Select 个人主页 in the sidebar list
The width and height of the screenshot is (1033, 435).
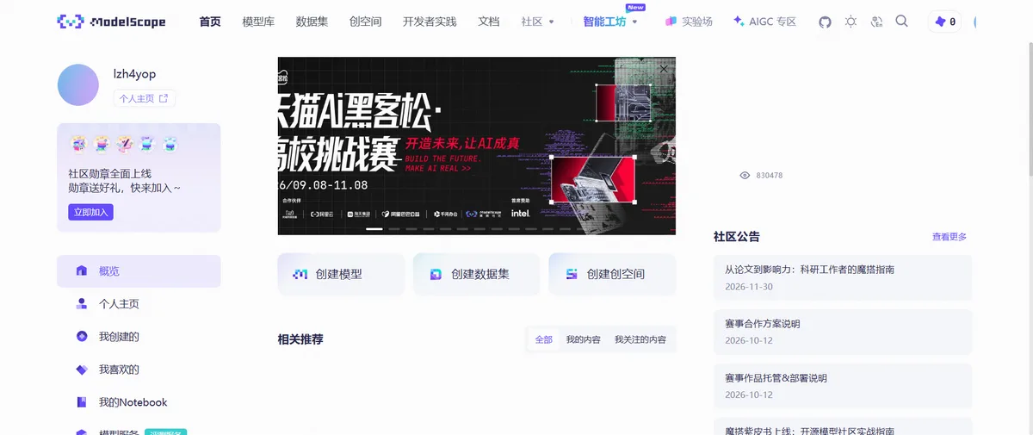pyautogui.click(x=139, y=303)
